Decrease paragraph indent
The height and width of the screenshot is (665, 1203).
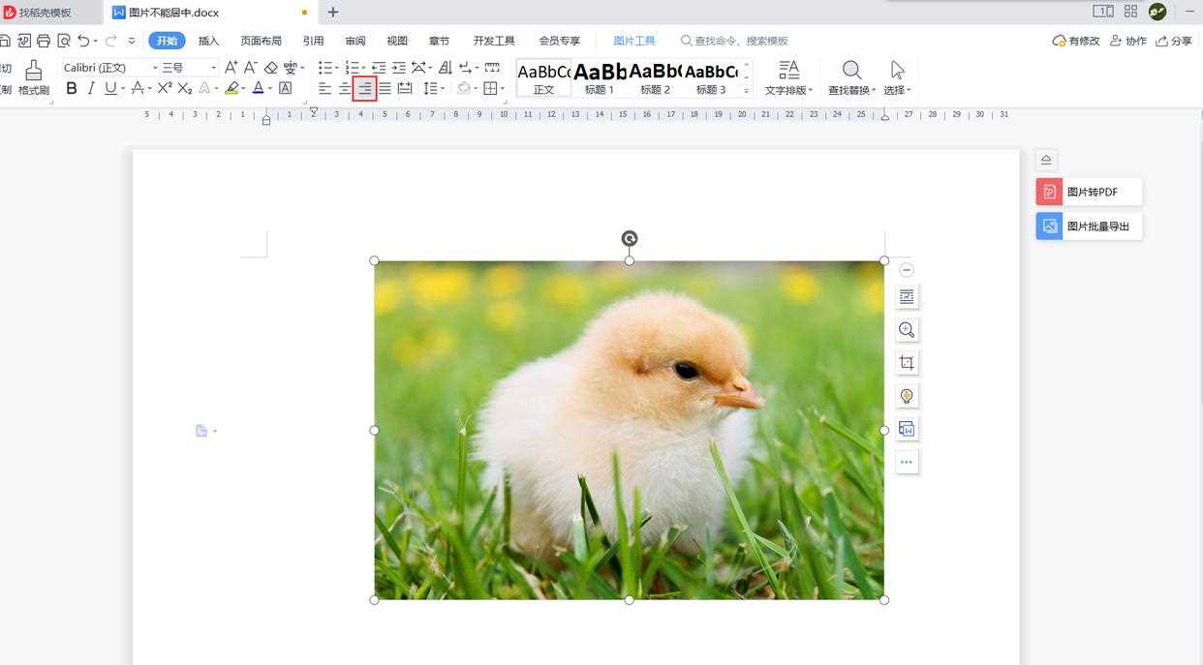(379, 67)
